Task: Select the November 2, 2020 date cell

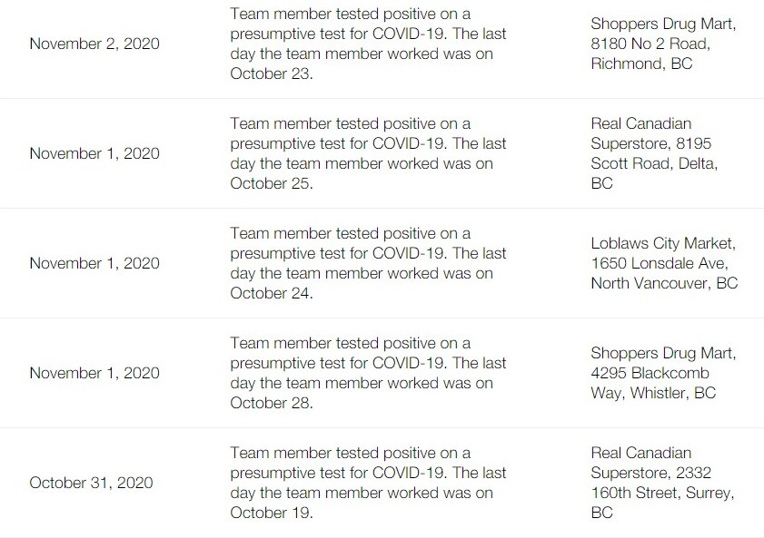Action: pos(94,44)
